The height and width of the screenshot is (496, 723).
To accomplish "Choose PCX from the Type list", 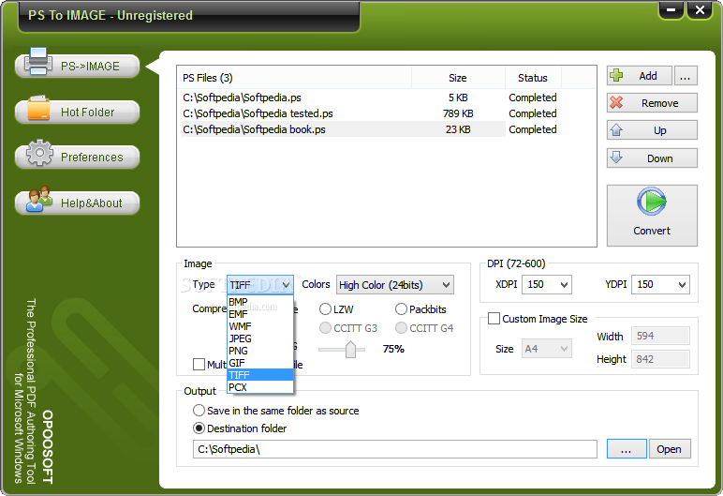I will pyautogui.click(x=260, y=387).
